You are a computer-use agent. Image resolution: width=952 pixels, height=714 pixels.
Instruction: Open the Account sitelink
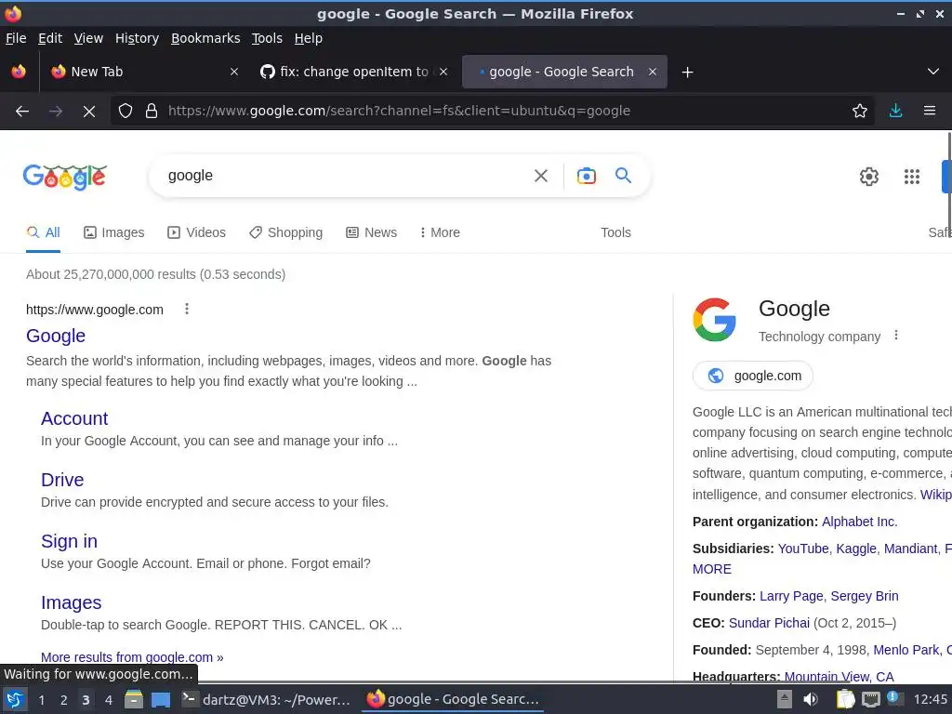pyautogui.click(x=74, y=418)
